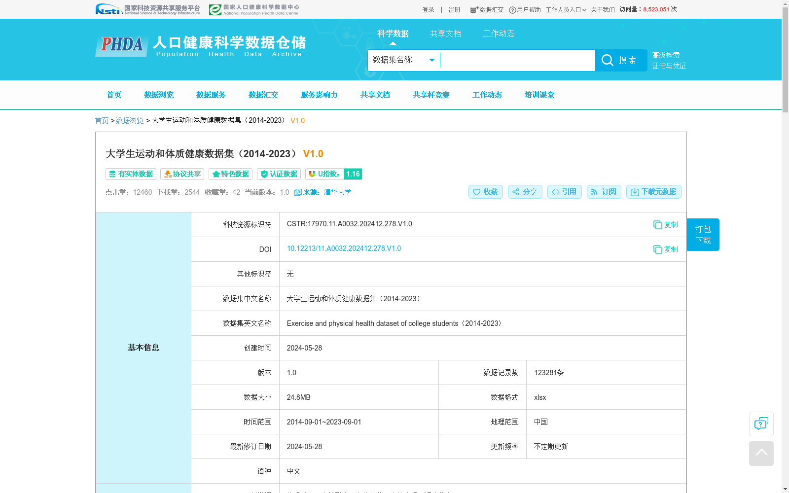Open 高级检索 advanced search

[666, 55]
